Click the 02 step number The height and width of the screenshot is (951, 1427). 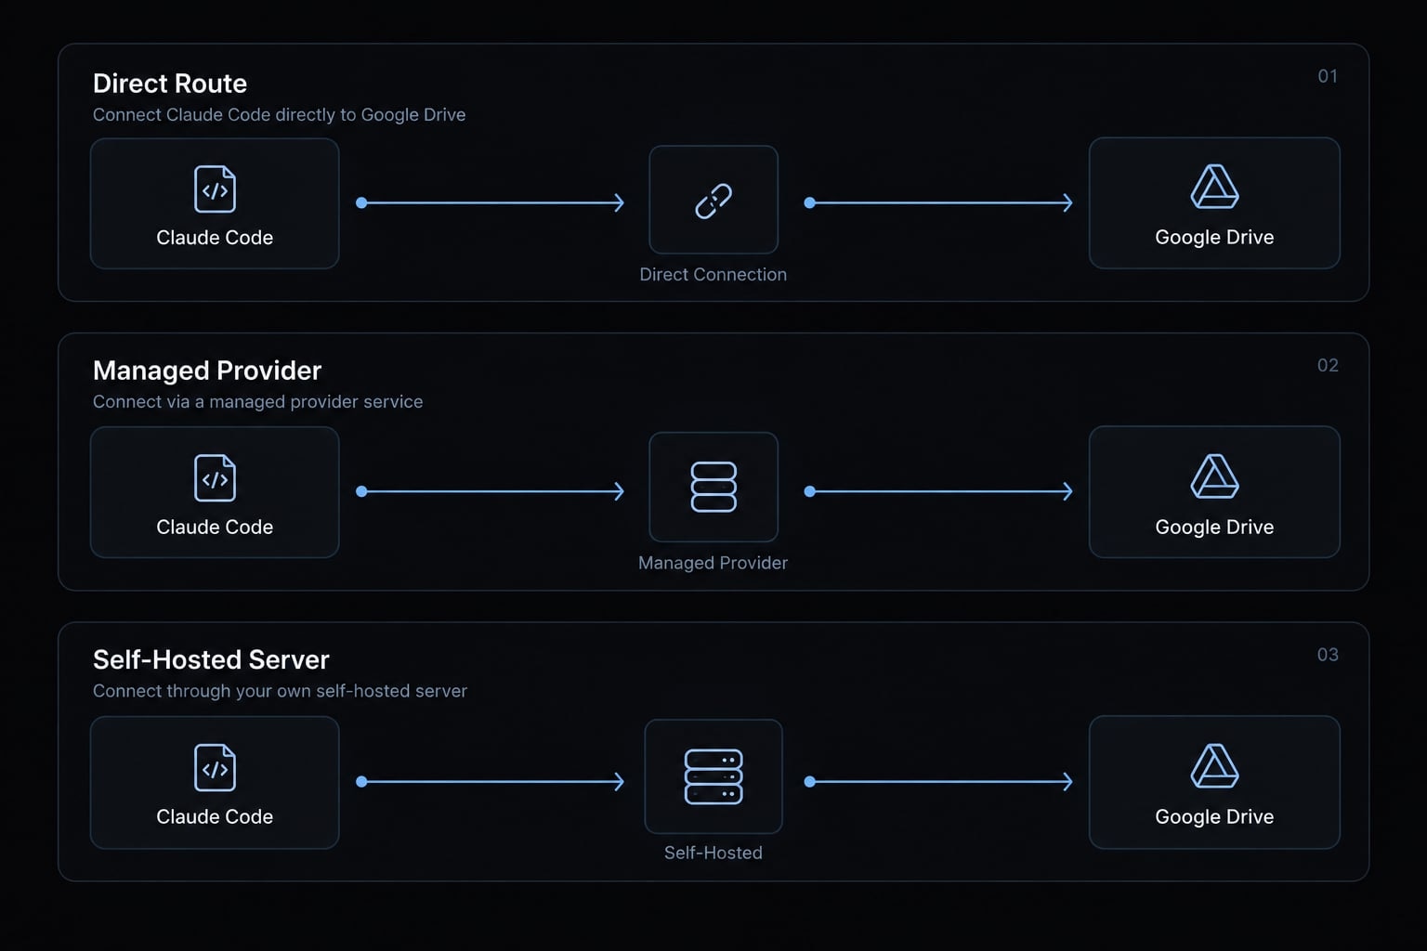click(x=1328, y=365)
